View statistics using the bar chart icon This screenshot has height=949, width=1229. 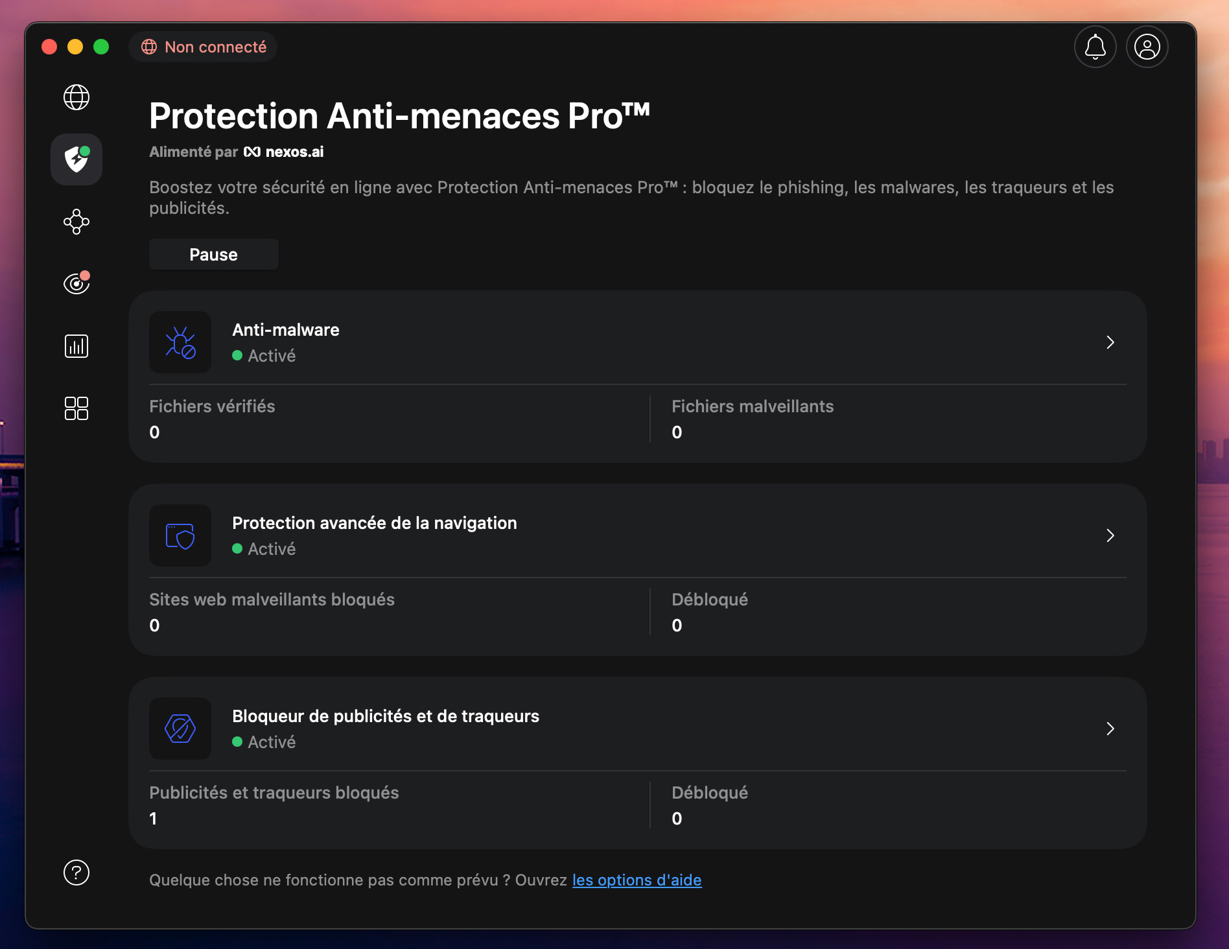tap(76, 346)
